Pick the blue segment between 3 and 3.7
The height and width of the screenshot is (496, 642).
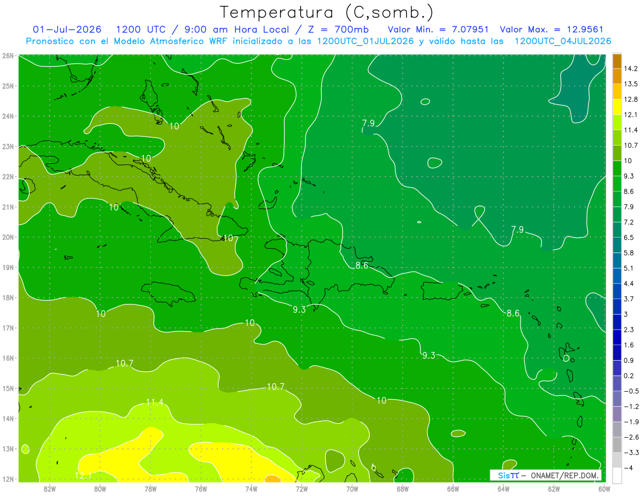(x=617, y=307)
